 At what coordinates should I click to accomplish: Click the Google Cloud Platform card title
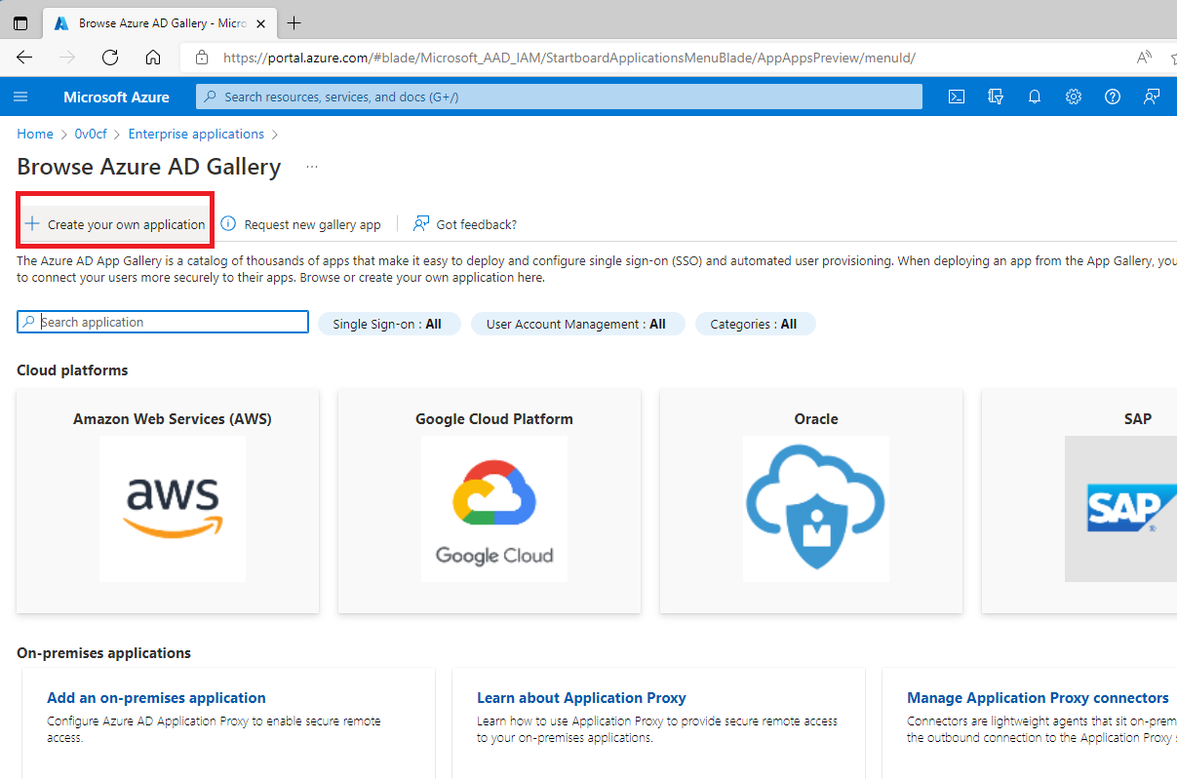(494, 419)
